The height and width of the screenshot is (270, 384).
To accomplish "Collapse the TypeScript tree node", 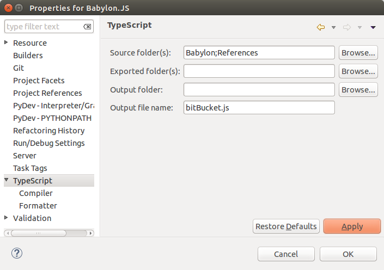I will 7,180.
